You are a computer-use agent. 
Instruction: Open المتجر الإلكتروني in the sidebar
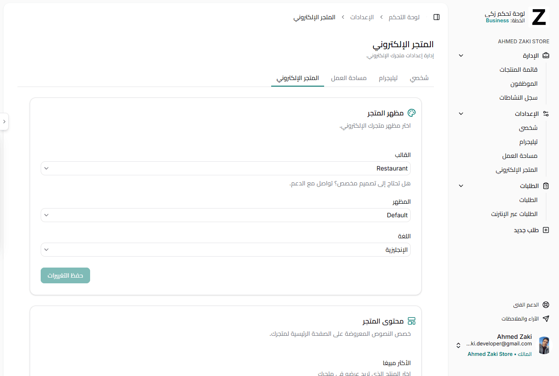[x=517, y=170]
